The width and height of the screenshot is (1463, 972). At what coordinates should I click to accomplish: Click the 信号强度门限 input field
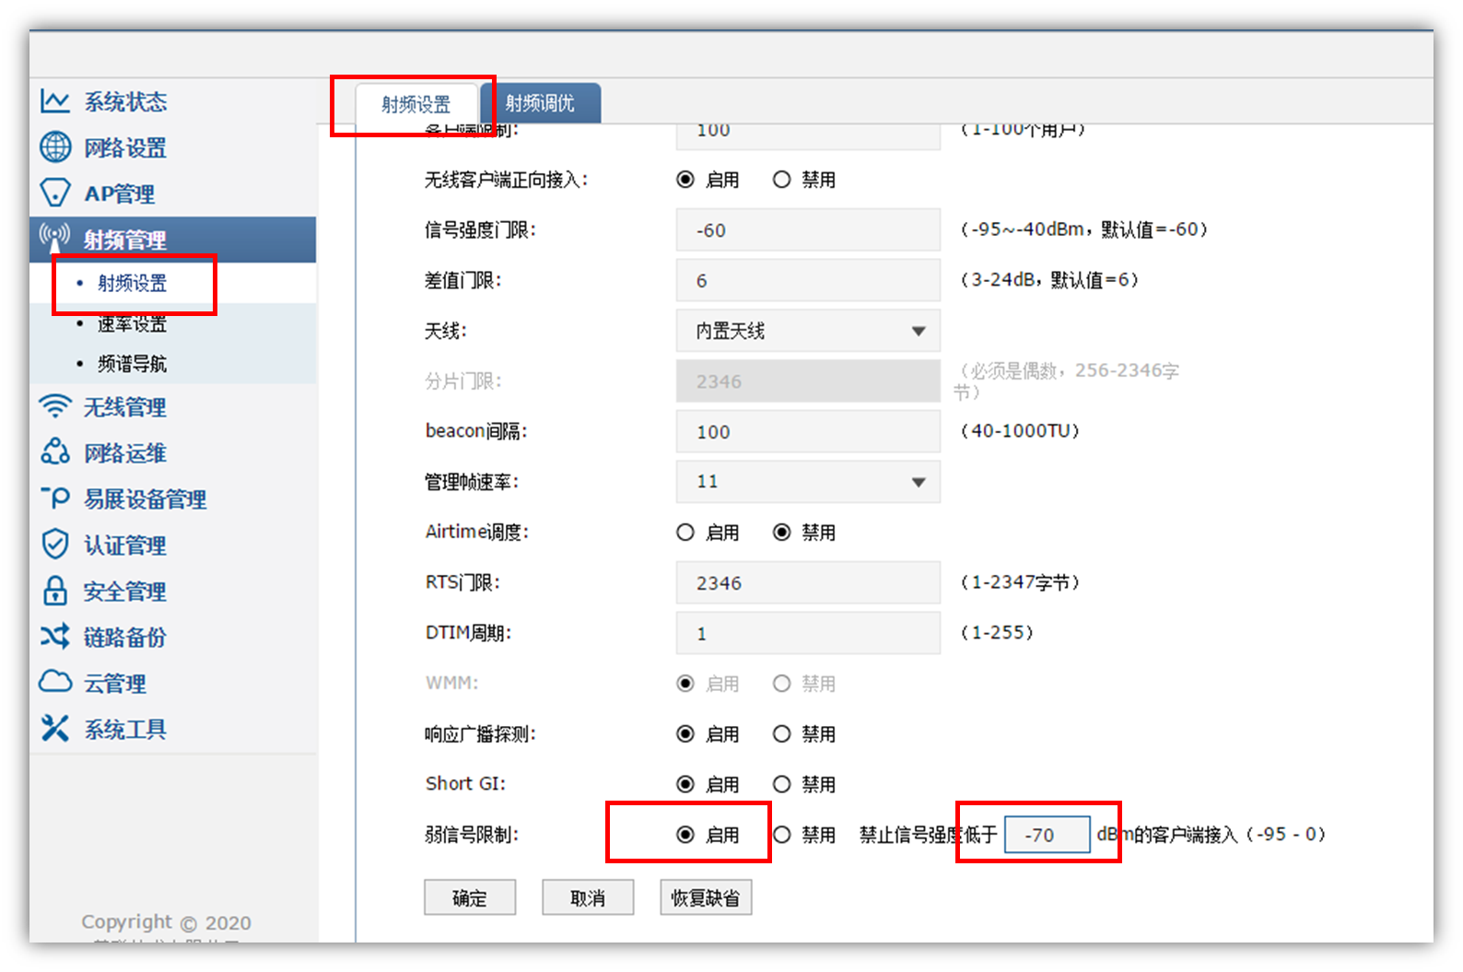(808, 230)
